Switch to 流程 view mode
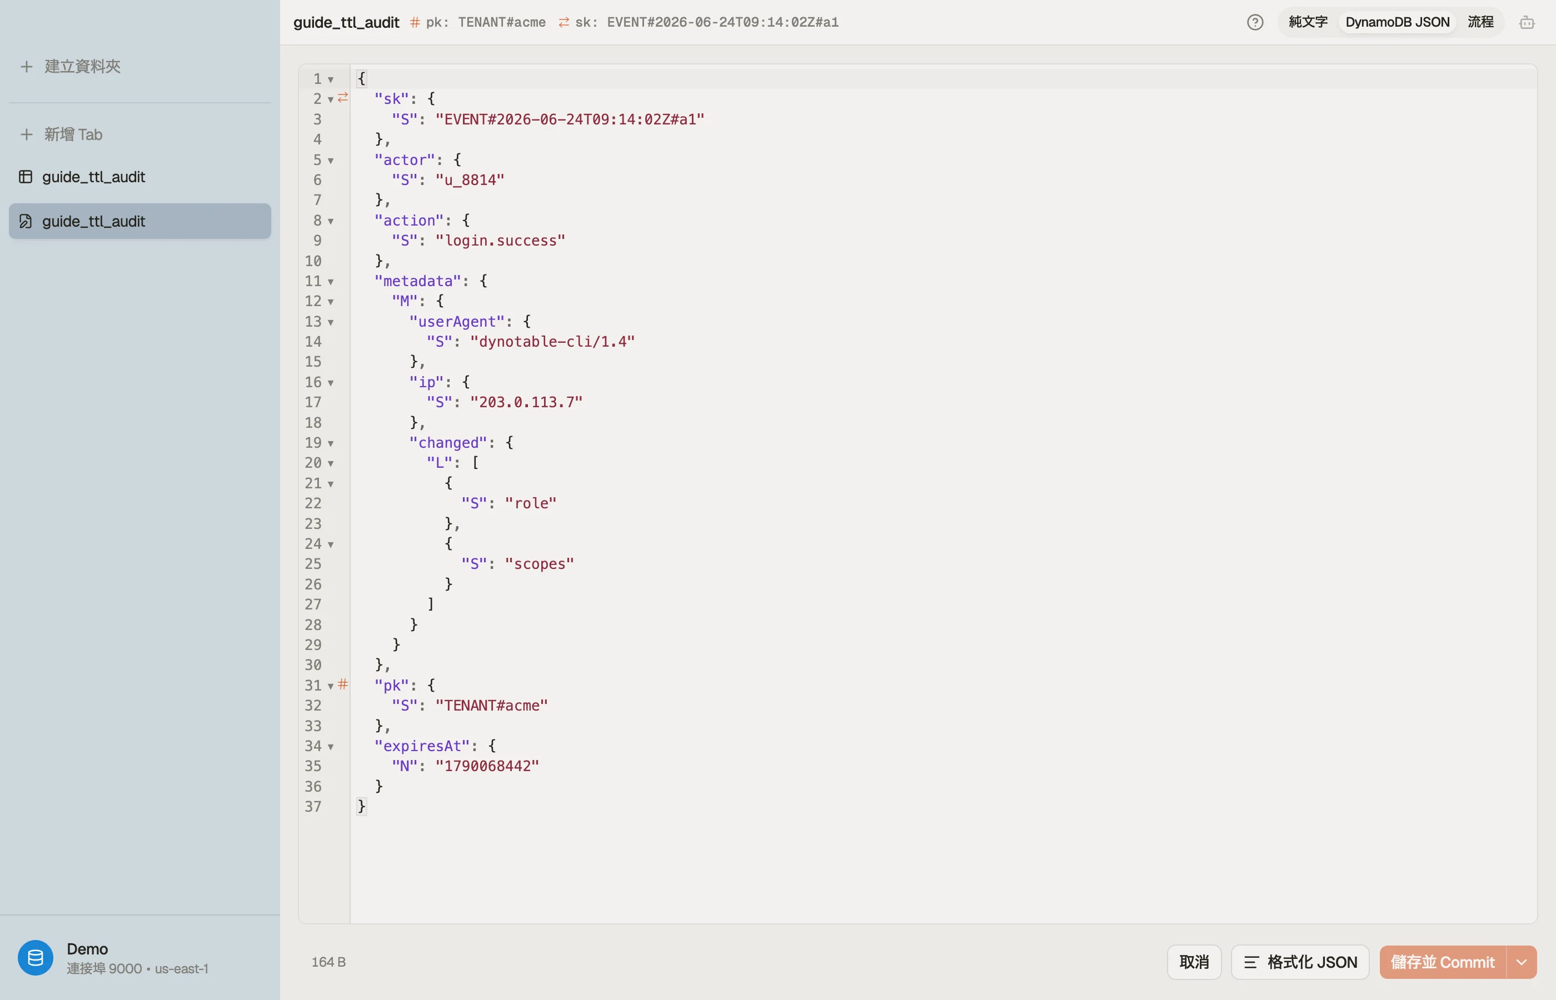1556x1000 pixels. [1480, 22]
